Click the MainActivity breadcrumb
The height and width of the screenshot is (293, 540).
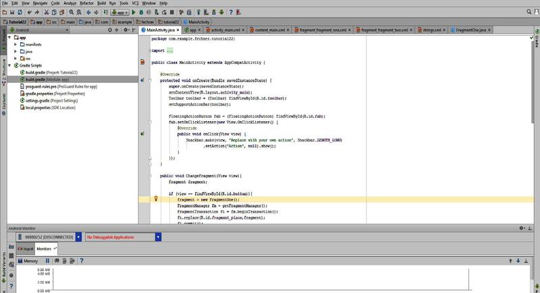(196, 22)
